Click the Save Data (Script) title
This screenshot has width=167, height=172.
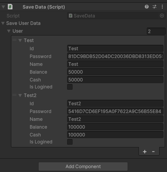click(44, 7)
